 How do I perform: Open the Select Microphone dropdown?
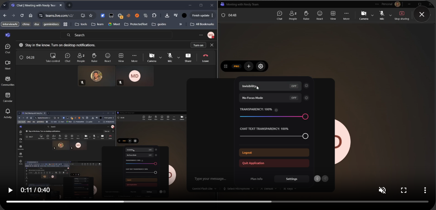[x=238, y=189]
